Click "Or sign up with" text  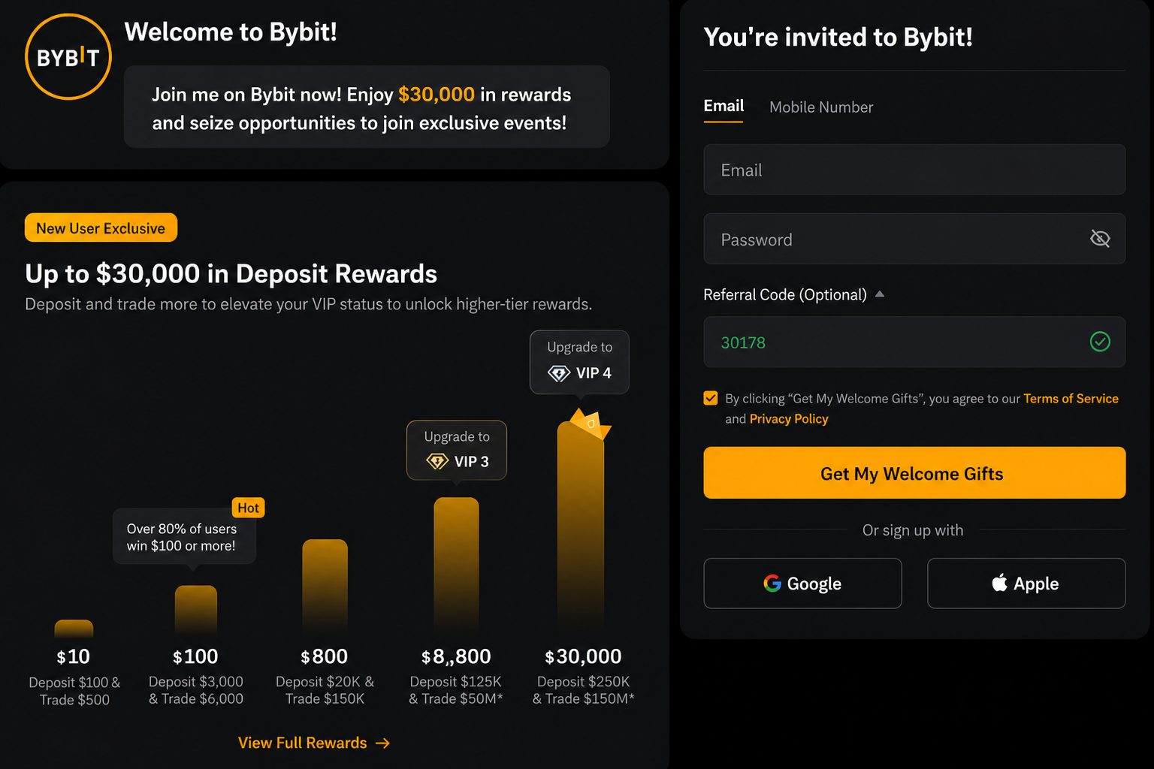pyautogui.click(x=913, y=530)
